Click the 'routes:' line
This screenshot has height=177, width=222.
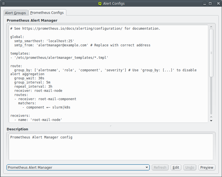(x=21, y=95)
